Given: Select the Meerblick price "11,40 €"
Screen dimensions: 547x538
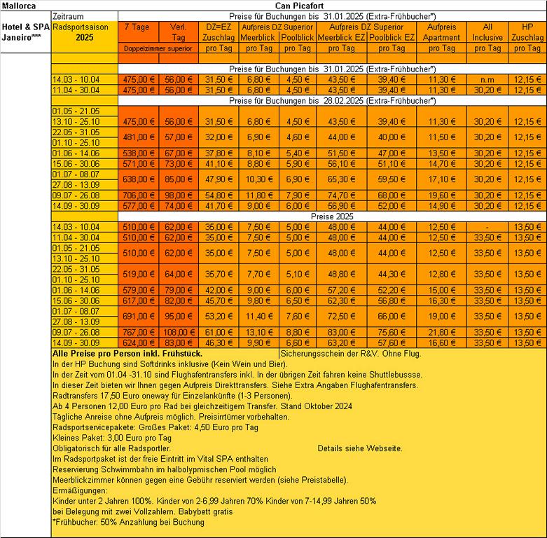Looking at the screenshot, I should (x=259, y=317).
